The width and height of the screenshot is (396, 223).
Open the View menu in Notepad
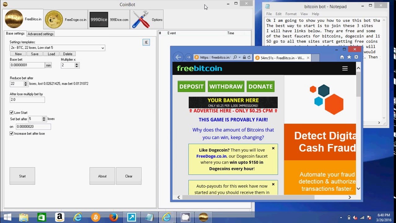(x=304, y=14)
